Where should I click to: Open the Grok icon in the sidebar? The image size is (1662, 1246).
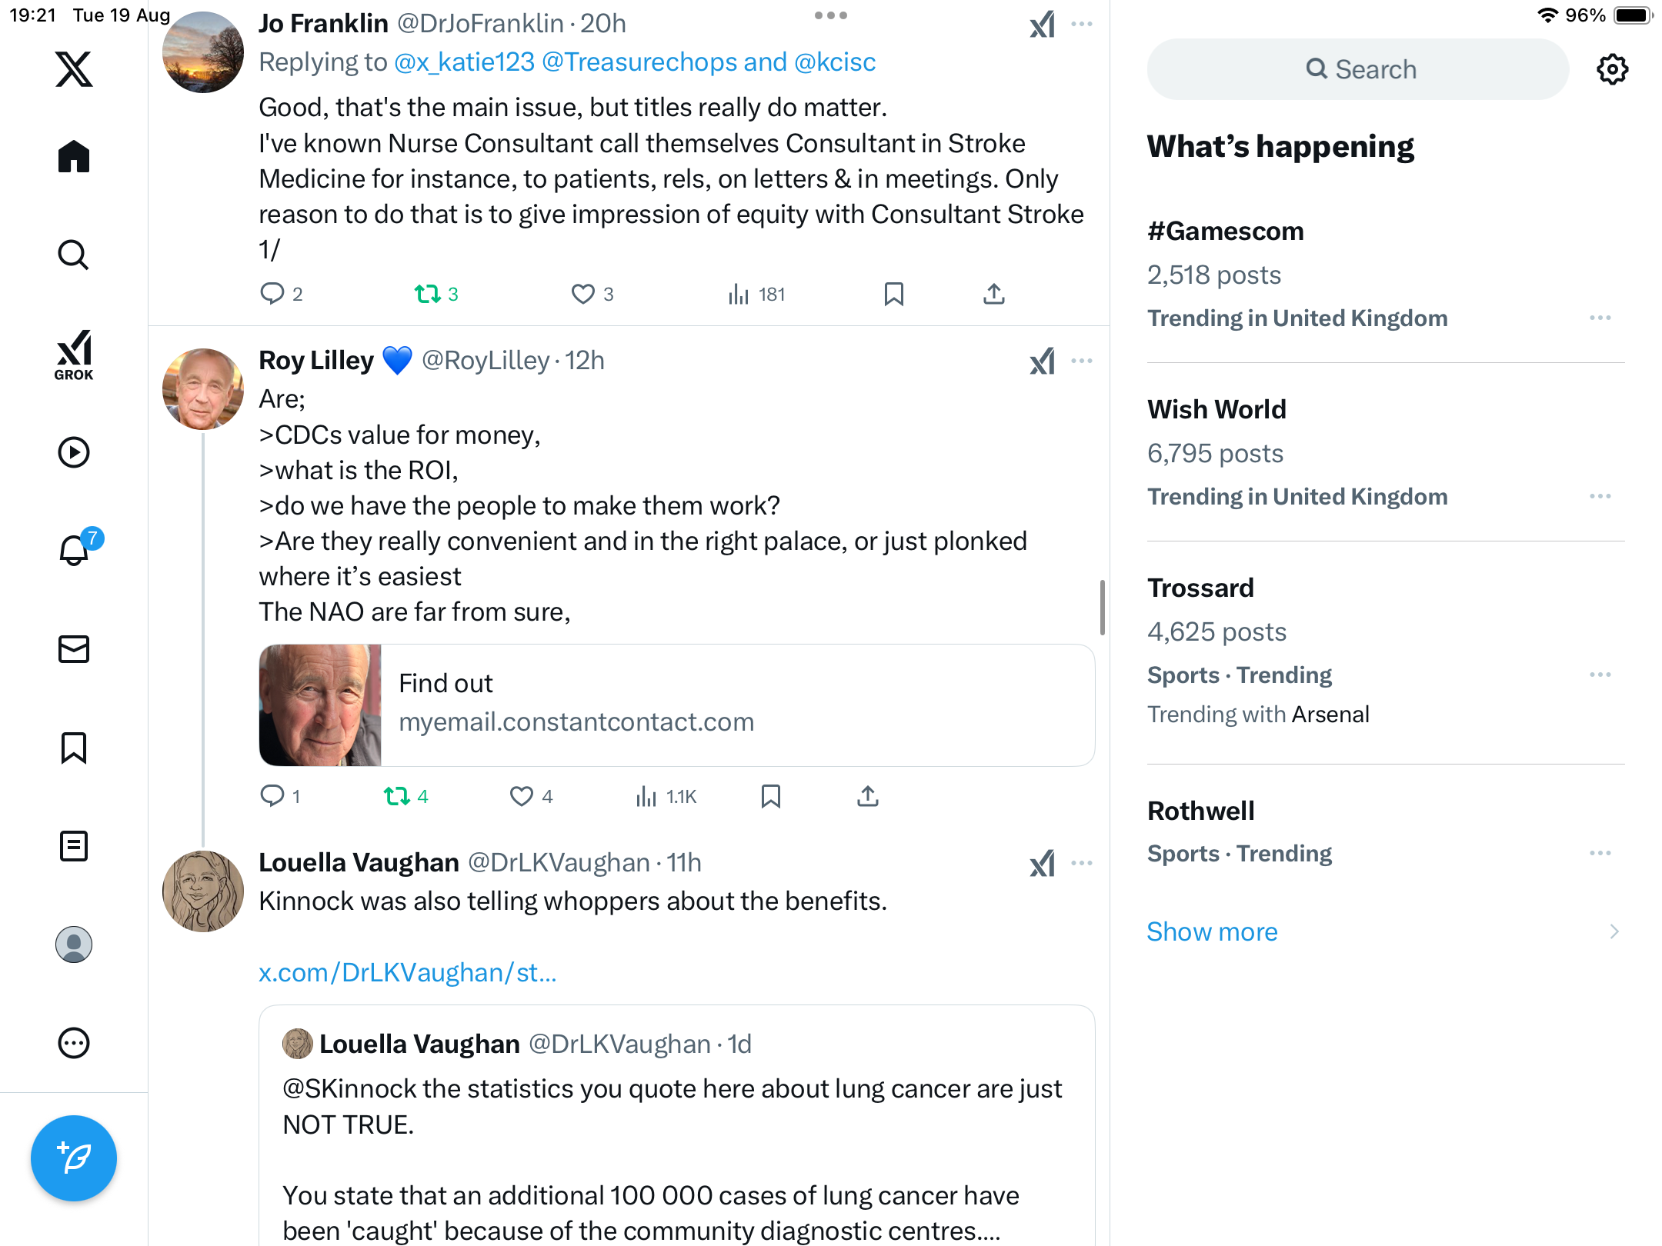pyautogui.click(x=74, y=355)
